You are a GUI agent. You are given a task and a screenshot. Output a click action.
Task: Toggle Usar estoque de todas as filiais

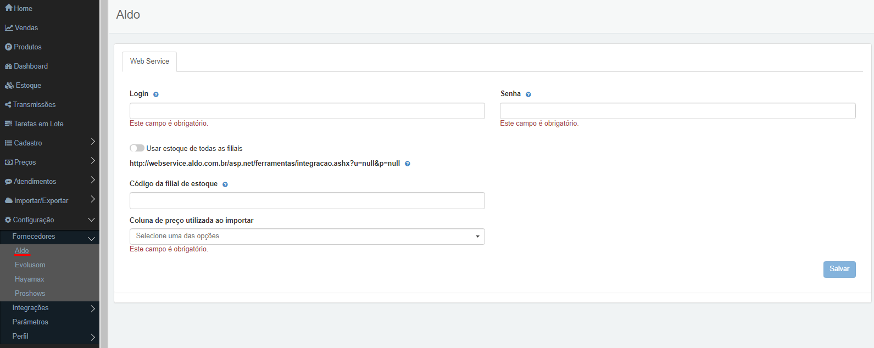click(137, 148)
